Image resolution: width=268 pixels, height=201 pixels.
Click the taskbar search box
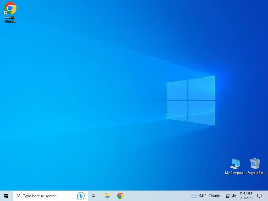click(50, 196)
